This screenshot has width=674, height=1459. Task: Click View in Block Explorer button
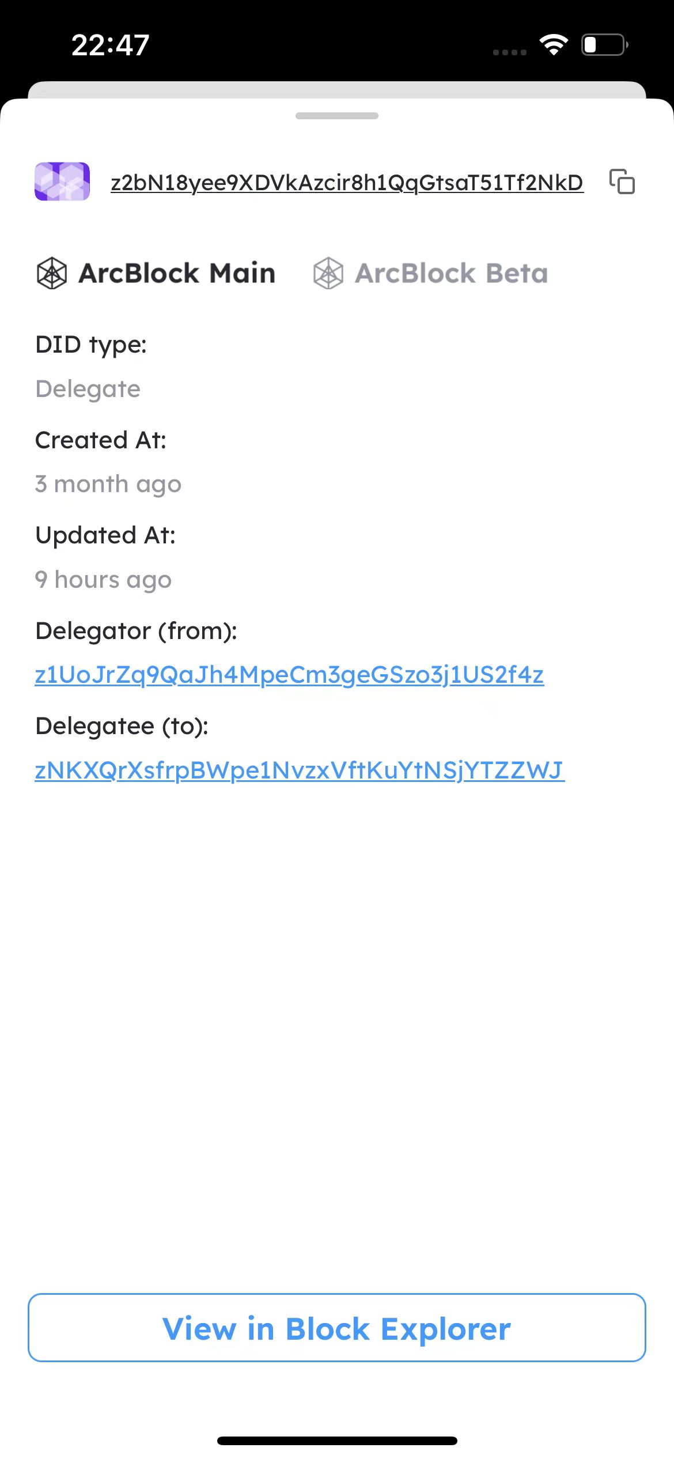[x=337, y=1328]
